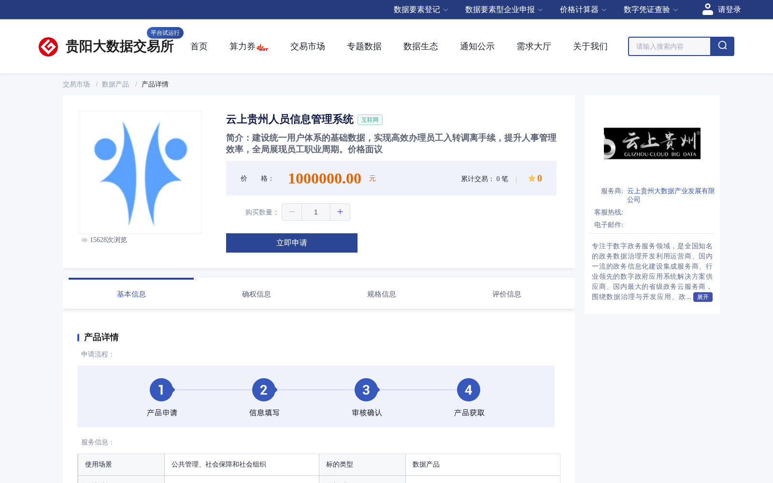Decrease purchase quantity with minus button
Screen dimensions: 773x483
point(292,212)
